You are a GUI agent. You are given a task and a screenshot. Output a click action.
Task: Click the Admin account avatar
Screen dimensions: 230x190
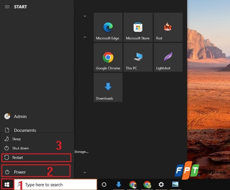pyautogui.click(x=7, y=116)
